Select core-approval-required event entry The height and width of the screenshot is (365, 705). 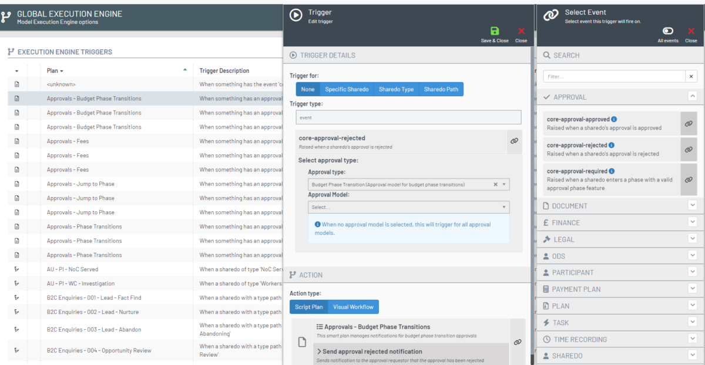(x=612, y=180)
